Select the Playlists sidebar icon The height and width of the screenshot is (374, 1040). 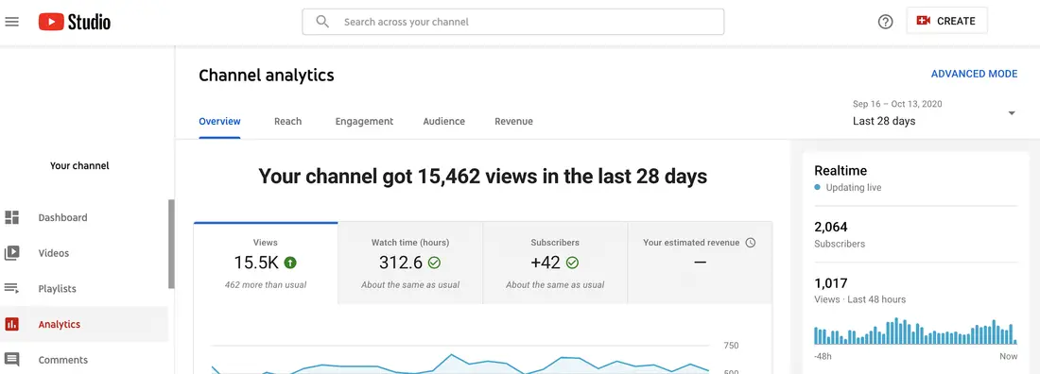(x=12, y=288)
